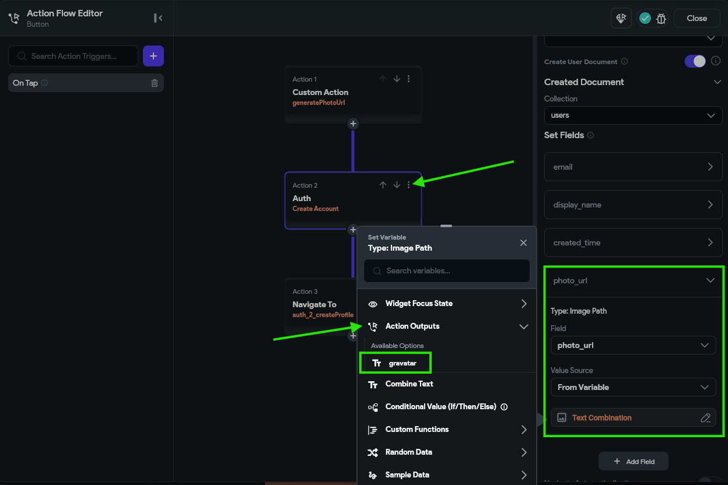
Task: Open Action 2 three-dot menu
Action: pyautogui.click(x=408, y=185)
